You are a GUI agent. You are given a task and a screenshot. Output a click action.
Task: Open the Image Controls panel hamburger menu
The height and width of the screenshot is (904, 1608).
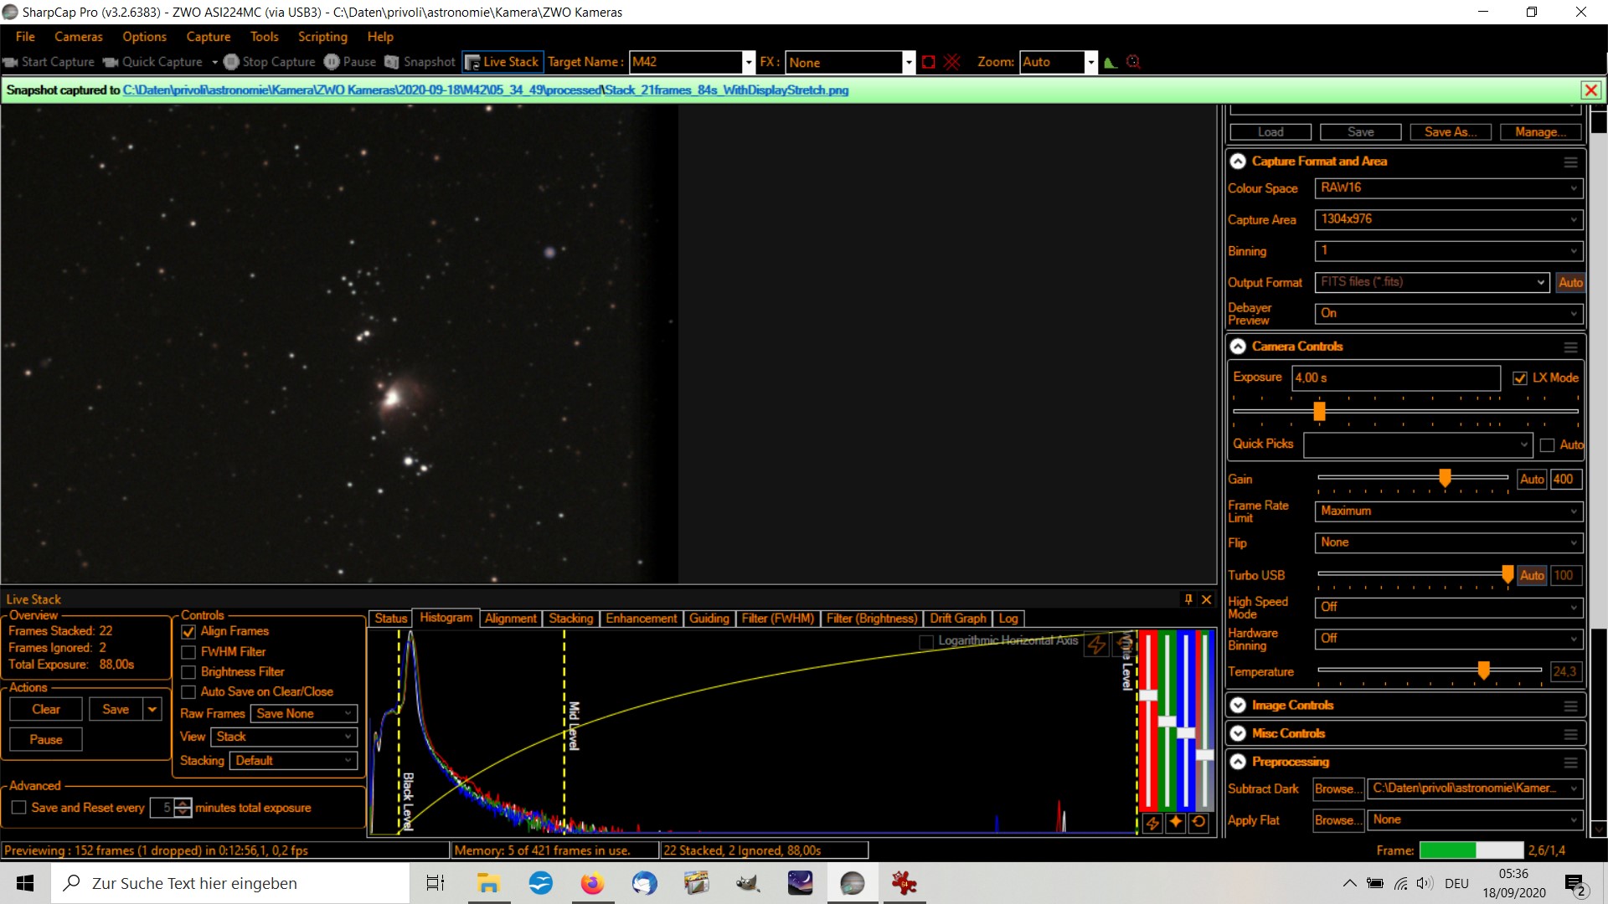tap(1570, 706)
